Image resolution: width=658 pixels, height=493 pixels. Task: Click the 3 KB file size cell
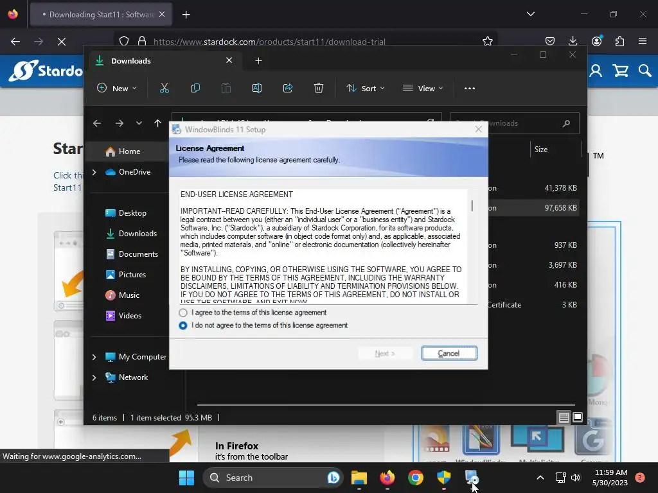(569, 305)
